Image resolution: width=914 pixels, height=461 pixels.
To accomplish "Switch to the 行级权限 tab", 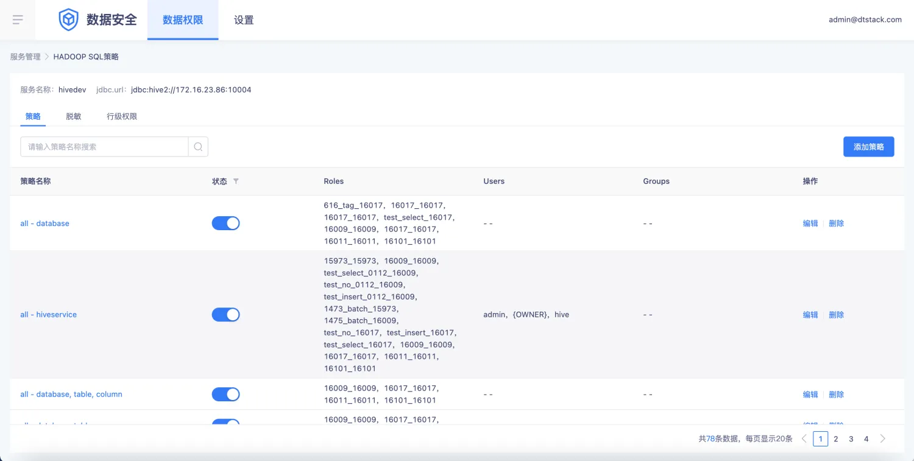I will click(122, 116).
